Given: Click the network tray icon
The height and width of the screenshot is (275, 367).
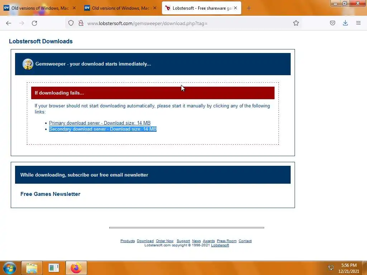Looking at the screenshot, I should click(331, 268).
